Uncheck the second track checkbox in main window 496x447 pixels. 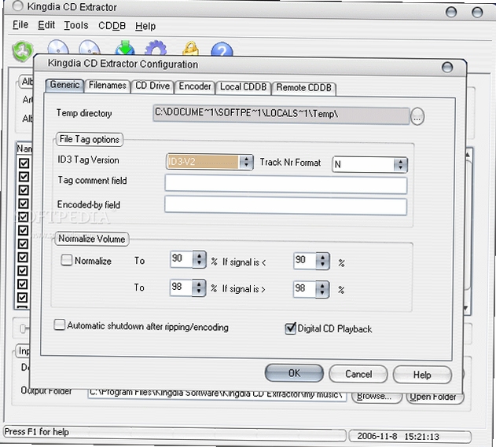[24, 177]
